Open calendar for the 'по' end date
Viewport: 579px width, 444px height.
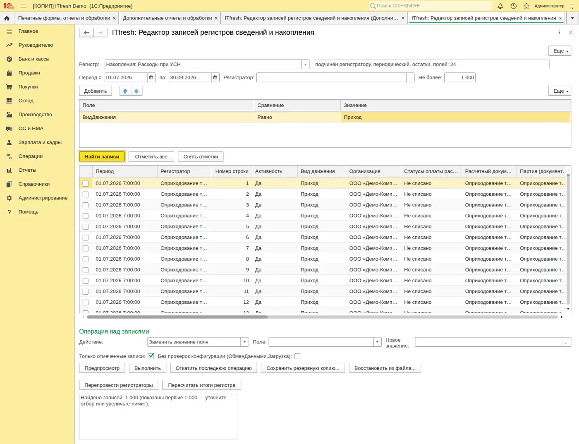[x=215, y=77]
